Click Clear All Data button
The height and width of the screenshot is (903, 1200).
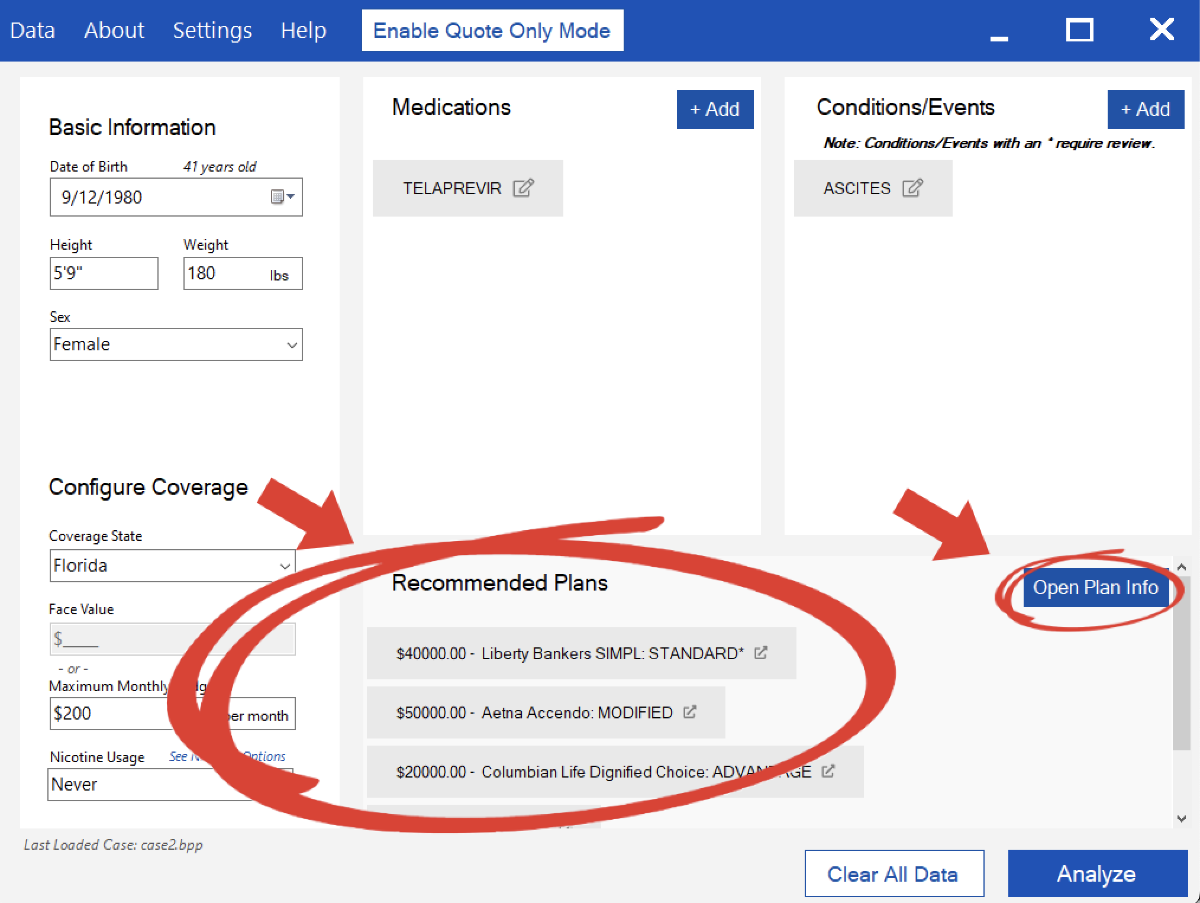click(x=893, y=873)
